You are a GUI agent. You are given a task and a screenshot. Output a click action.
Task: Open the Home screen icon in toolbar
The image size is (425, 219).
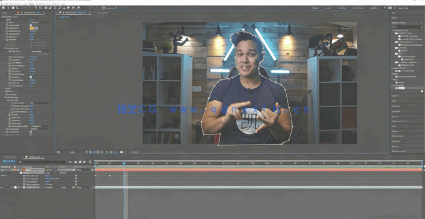pyautogui.click(x=3, y=8)
